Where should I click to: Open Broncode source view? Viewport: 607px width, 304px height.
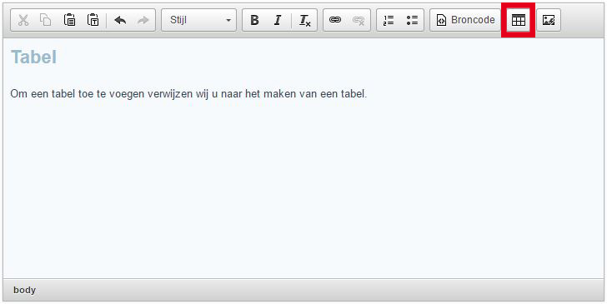(x=465, y=20)
